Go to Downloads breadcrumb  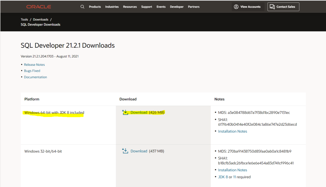point(40,20)
